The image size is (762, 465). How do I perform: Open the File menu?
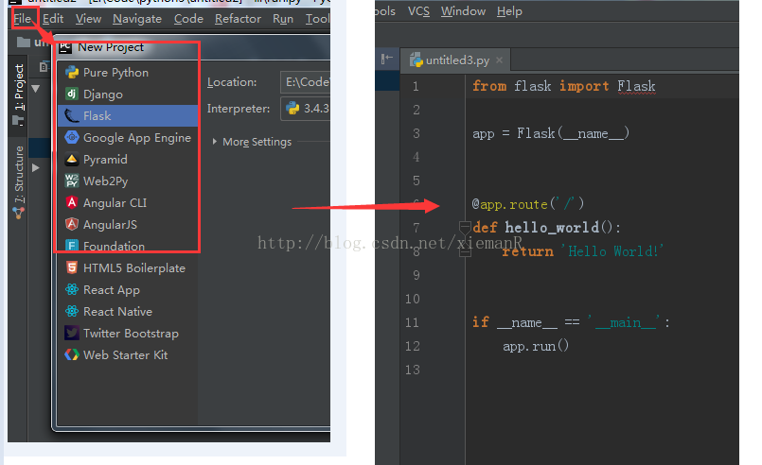(23, 19)
